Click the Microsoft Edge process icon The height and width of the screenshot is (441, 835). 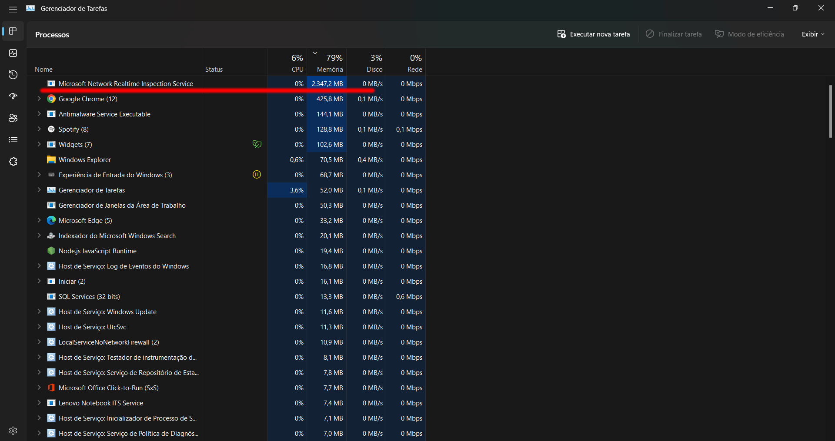tap(51, 221)
